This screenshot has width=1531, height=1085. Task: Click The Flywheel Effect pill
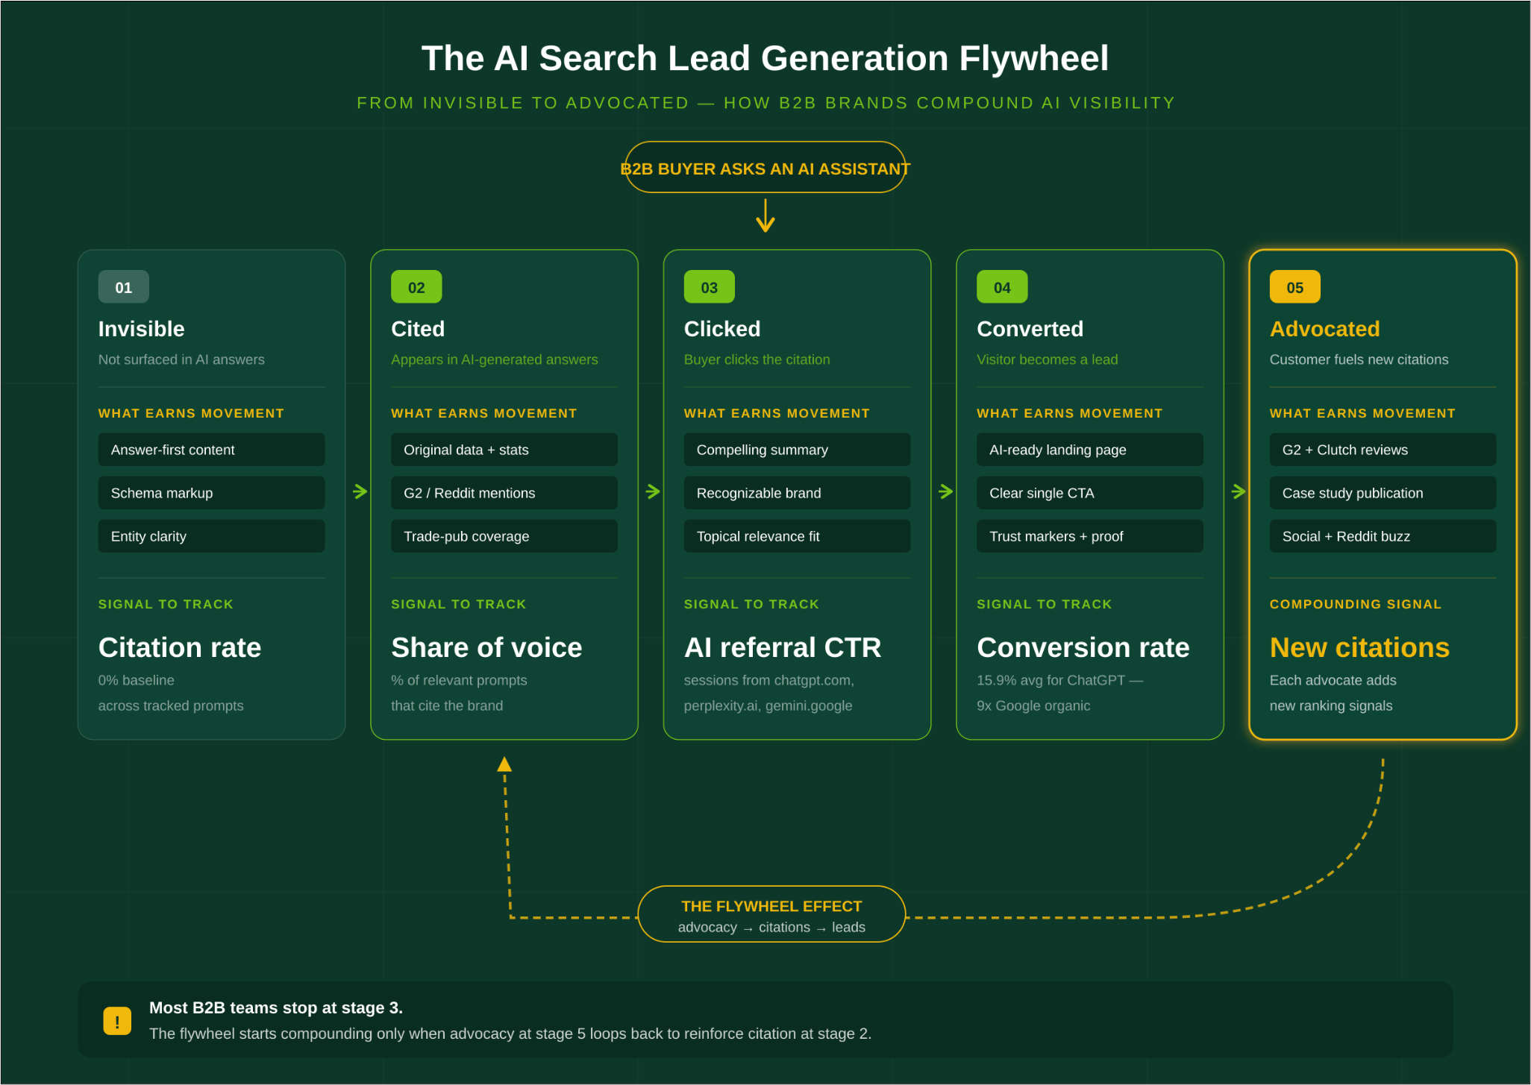[x=771, y=915]
